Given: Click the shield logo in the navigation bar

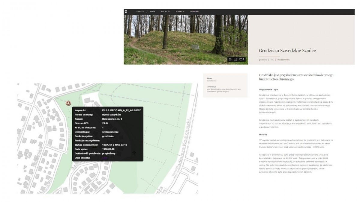Looking at the screenshot, I should tap(126, 12).
